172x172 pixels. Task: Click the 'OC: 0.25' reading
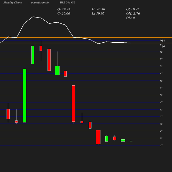pyautogui.click(x=133, y=9)
